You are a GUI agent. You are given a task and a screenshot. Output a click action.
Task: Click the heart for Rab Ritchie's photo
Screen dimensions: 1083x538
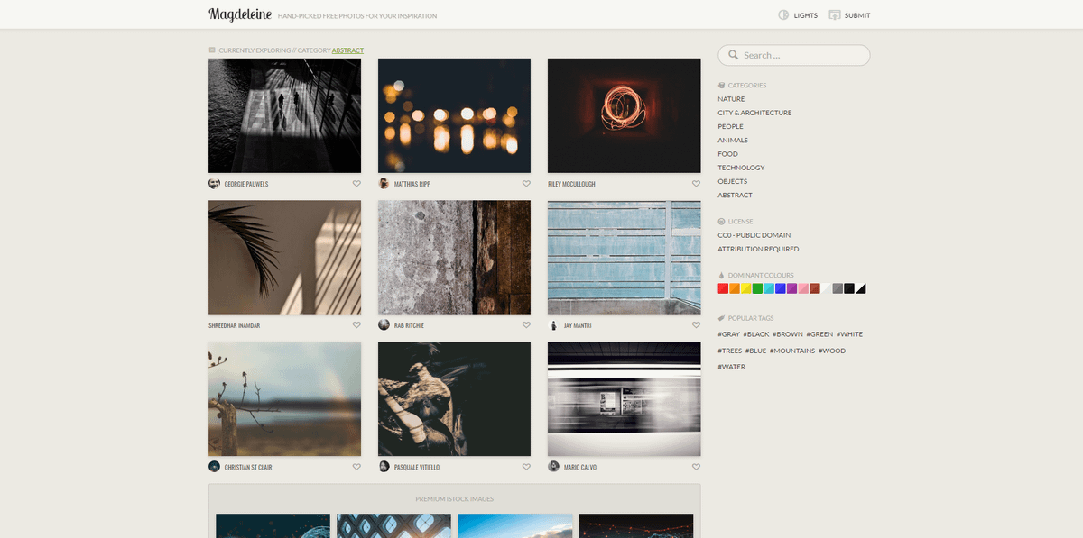[526, 325]
